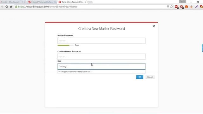Open the orange round extension icon

187,7
